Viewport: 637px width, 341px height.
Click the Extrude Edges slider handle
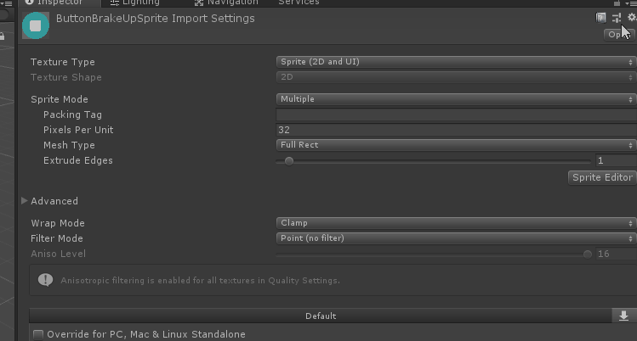pyautogui.click(x=289, y=161)
